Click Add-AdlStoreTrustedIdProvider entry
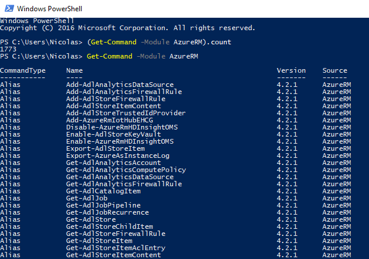 [x=126, y=113]
